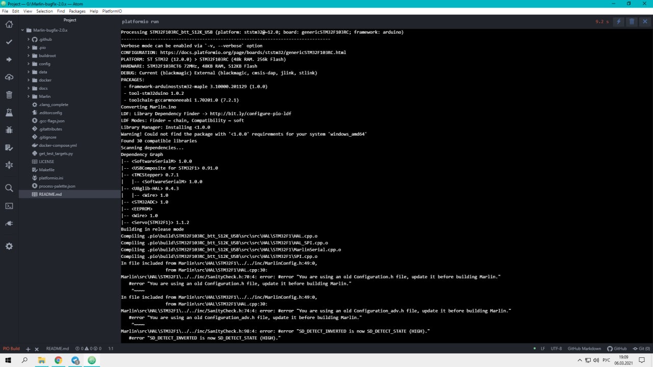
Task: Open Telegram from the taskbar
Action: tap(75, 360)
